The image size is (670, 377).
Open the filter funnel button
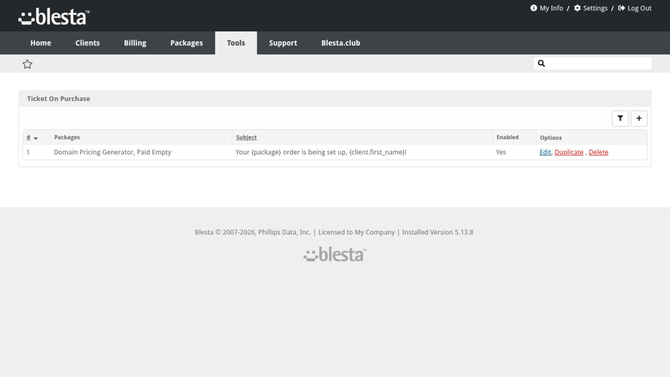620,118
